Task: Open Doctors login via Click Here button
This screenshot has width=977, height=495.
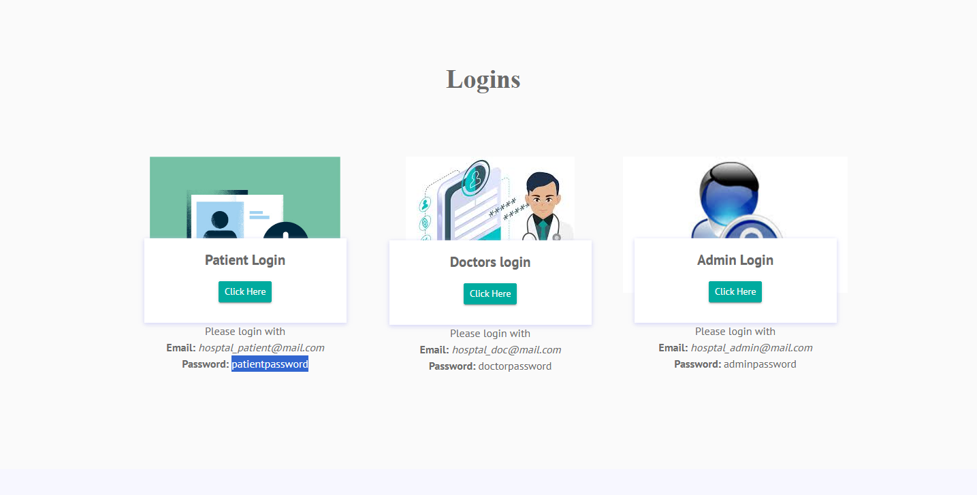Action: pyautogui.click(x=490, y=293)
